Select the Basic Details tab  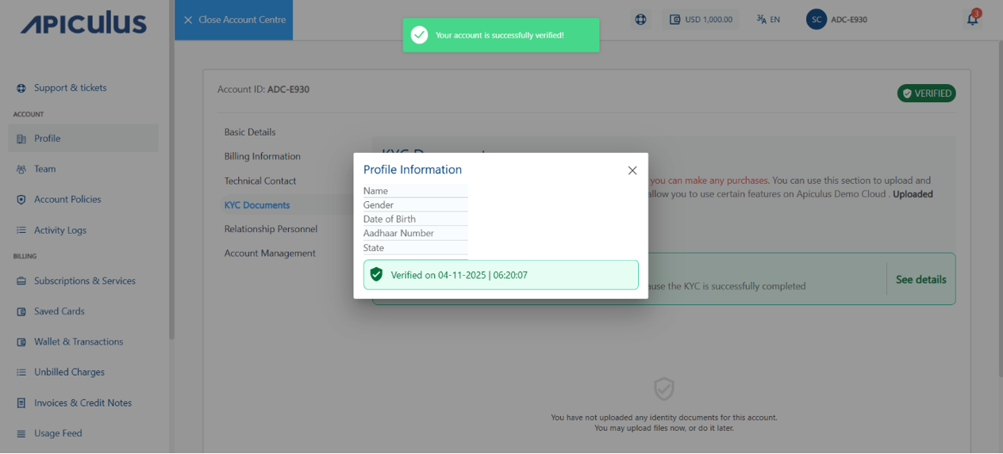click(250, 132)
